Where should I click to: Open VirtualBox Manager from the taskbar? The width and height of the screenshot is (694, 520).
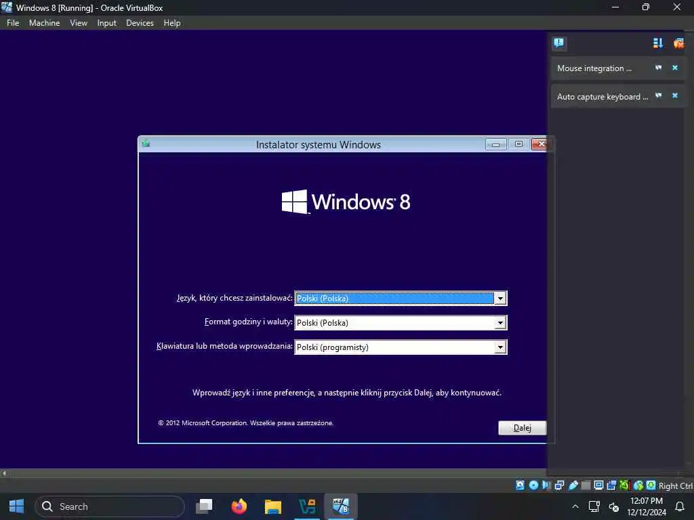click(307, 506)
